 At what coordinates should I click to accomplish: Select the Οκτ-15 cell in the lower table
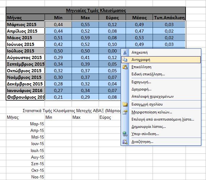point(25,170)
